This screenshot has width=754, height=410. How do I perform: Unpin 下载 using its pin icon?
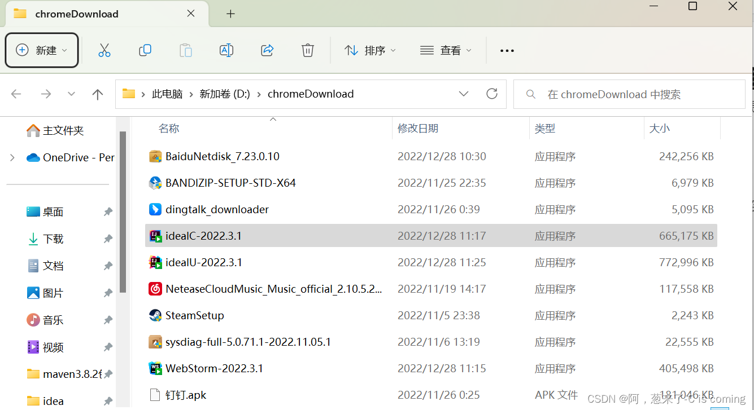(x=108, y=239)
